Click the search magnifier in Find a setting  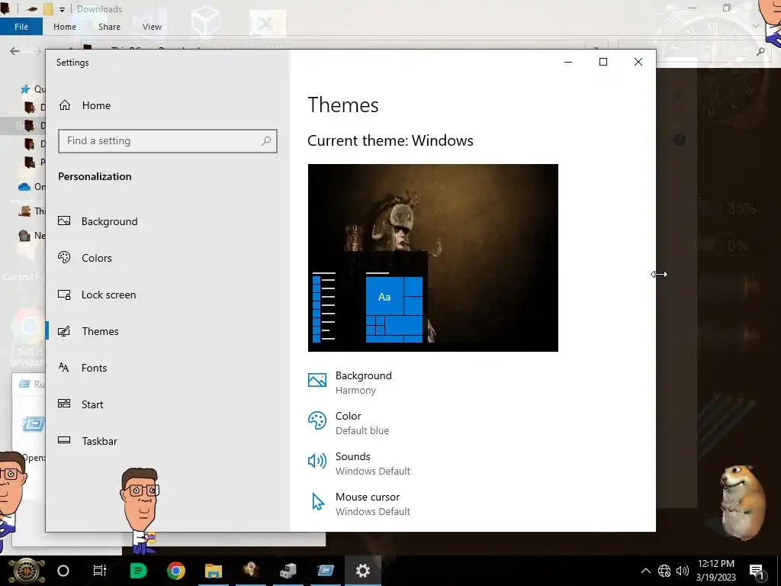pyautogui.click(x=266, y=141)
